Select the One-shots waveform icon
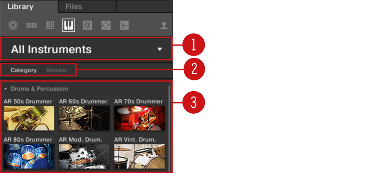Screen dimensions: 387x173 pyautogui.click(x=124, y=25)
